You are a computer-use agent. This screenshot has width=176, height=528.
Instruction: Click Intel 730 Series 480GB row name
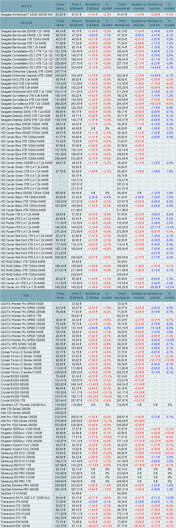point(16,413)
